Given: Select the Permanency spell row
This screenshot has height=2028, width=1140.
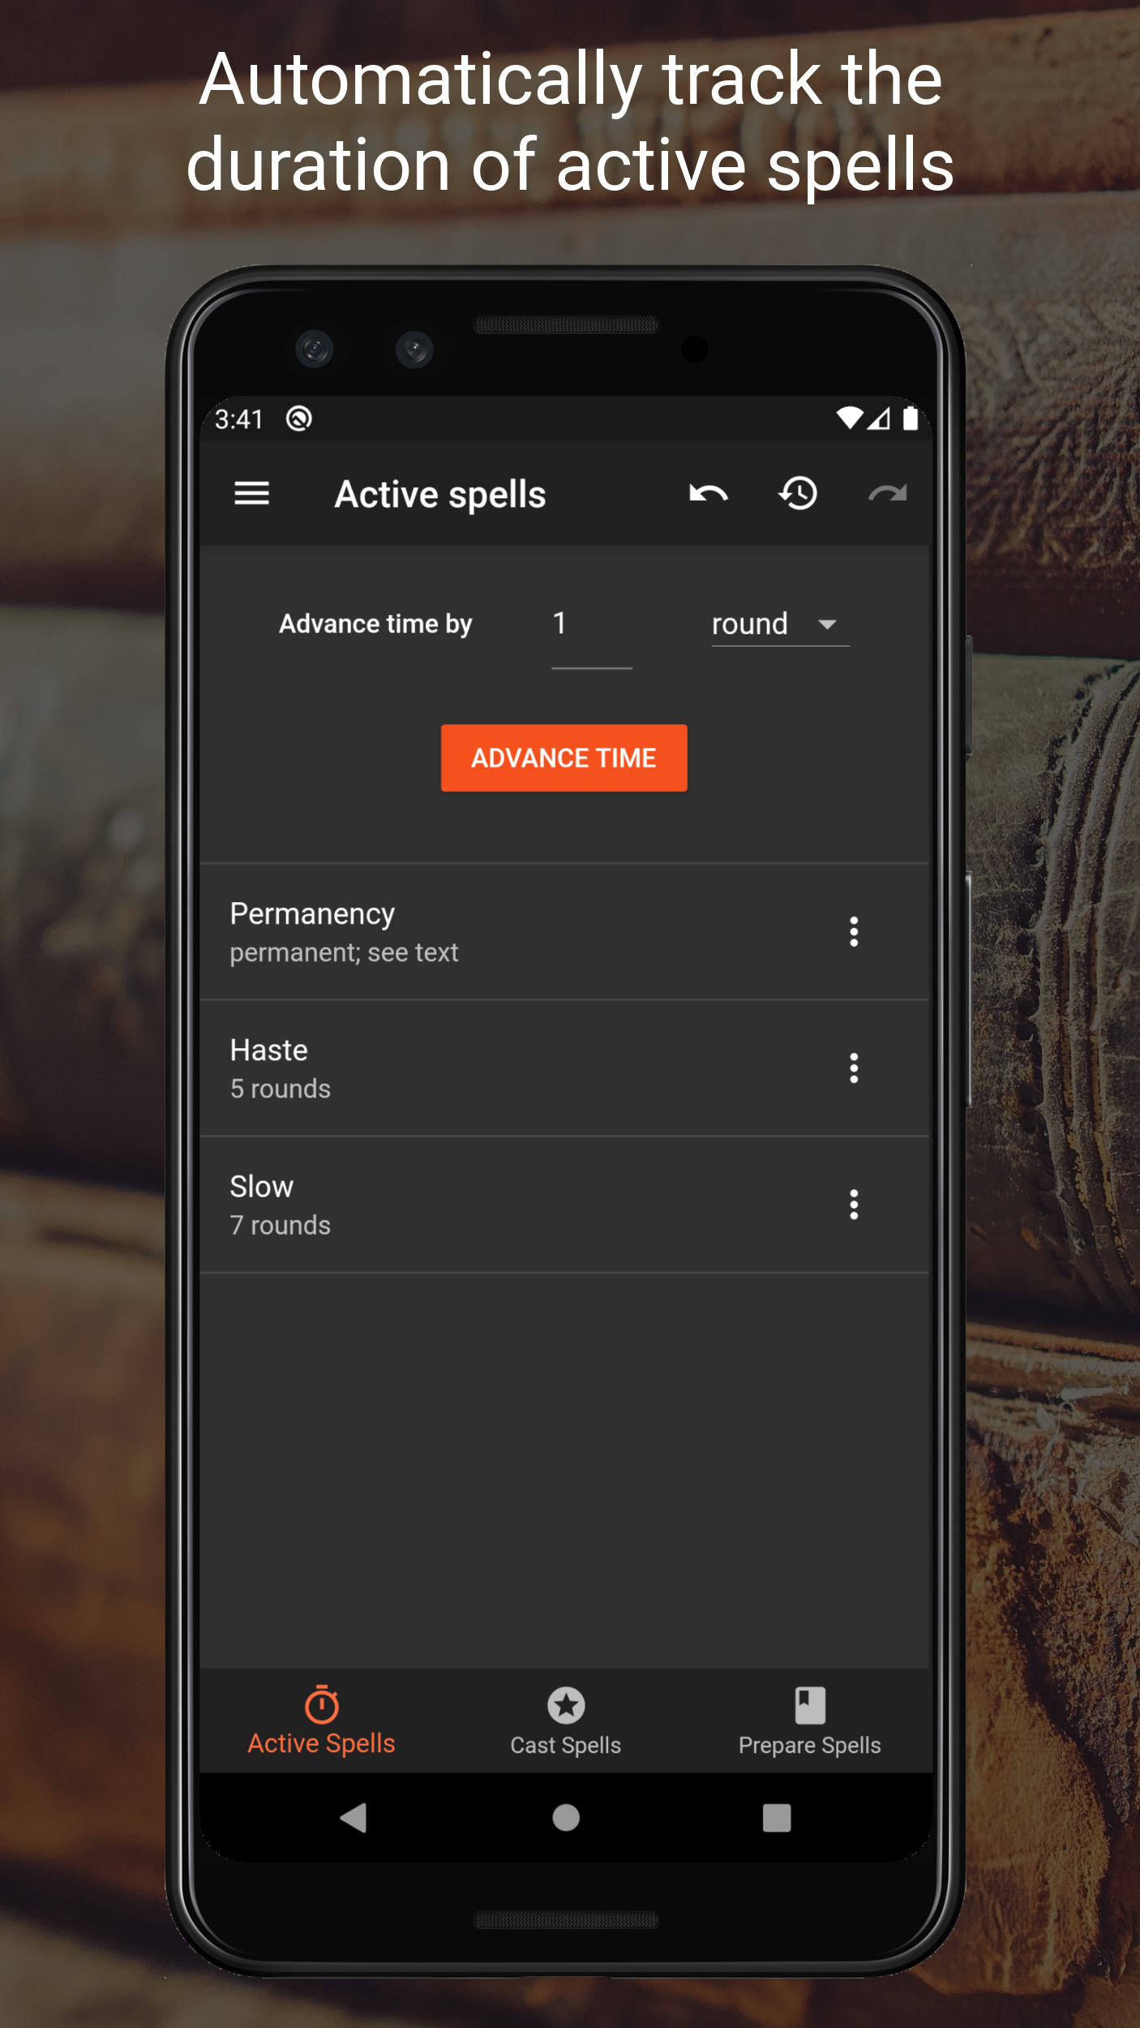Looking at the screenshot, I should (x=565, y=932).
